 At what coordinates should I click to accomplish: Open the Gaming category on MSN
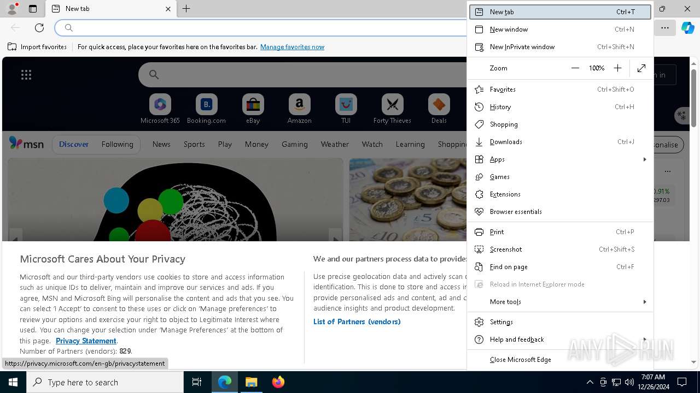pyautogui.click(x=294, y=144)
